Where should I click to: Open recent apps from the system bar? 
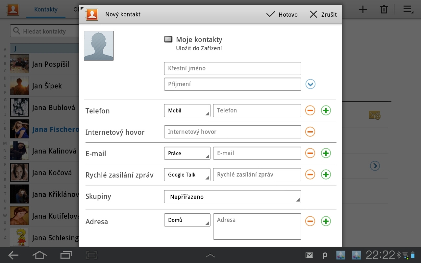[x=66, y=255]
